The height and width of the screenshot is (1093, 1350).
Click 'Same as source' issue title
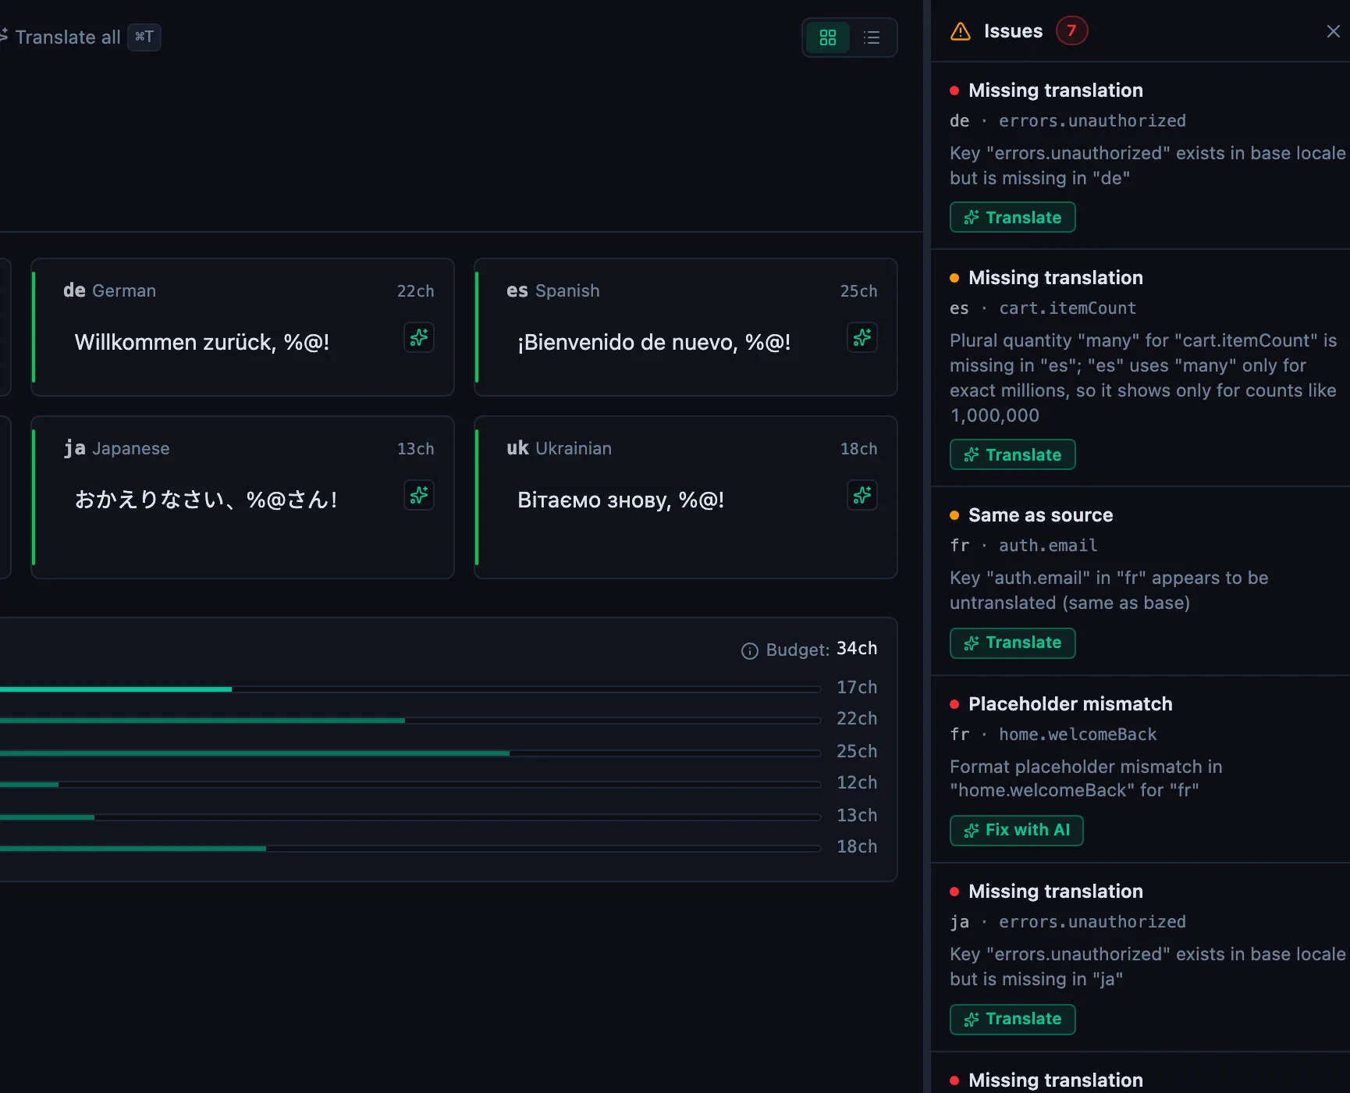(x=1040, y=515)
